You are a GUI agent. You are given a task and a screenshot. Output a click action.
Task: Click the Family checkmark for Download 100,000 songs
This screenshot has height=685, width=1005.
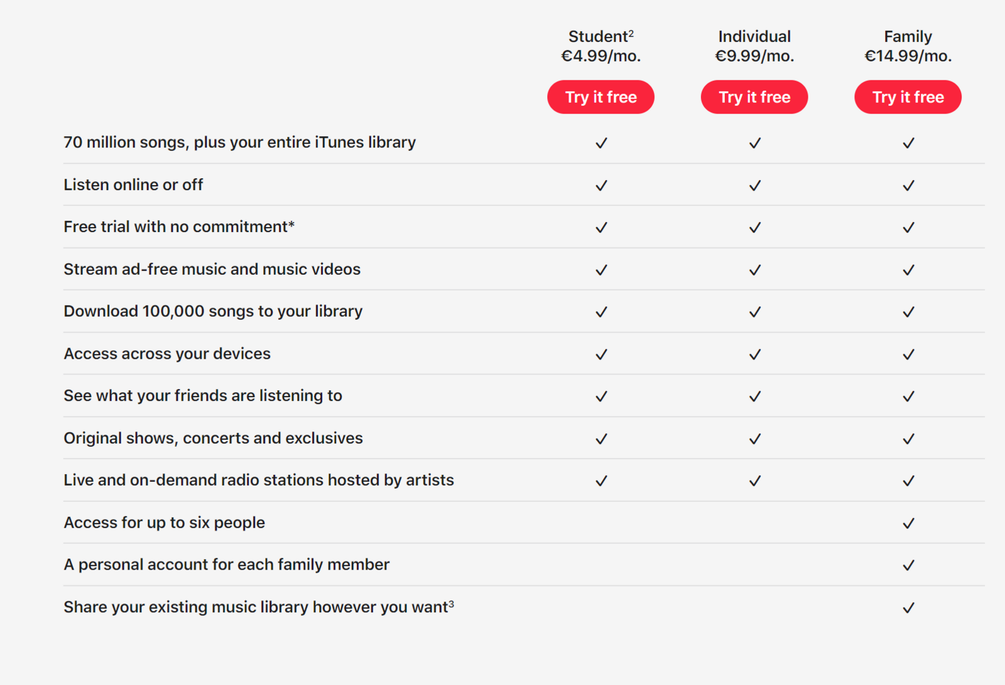pos(908,312)
